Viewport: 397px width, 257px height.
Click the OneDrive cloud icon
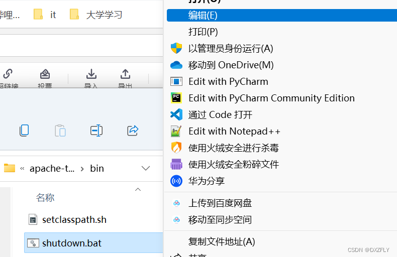coord(176,65)
